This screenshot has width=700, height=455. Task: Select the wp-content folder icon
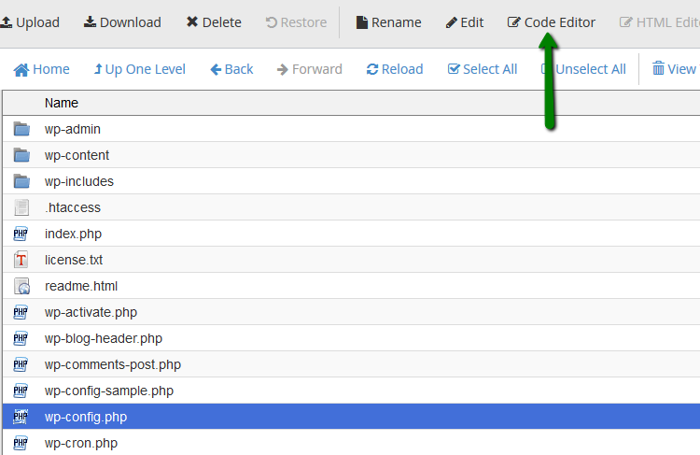pyautogui.click(x=21, y=155)
